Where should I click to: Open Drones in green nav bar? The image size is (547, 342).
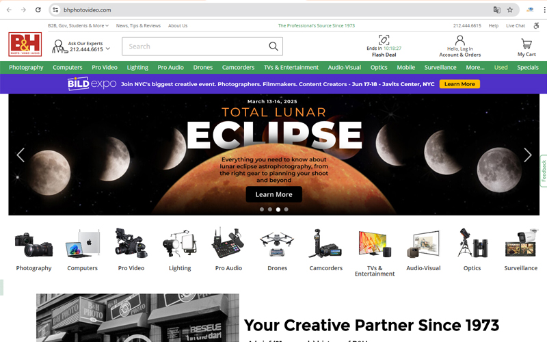pyautogui.click(x=202, y=67)
